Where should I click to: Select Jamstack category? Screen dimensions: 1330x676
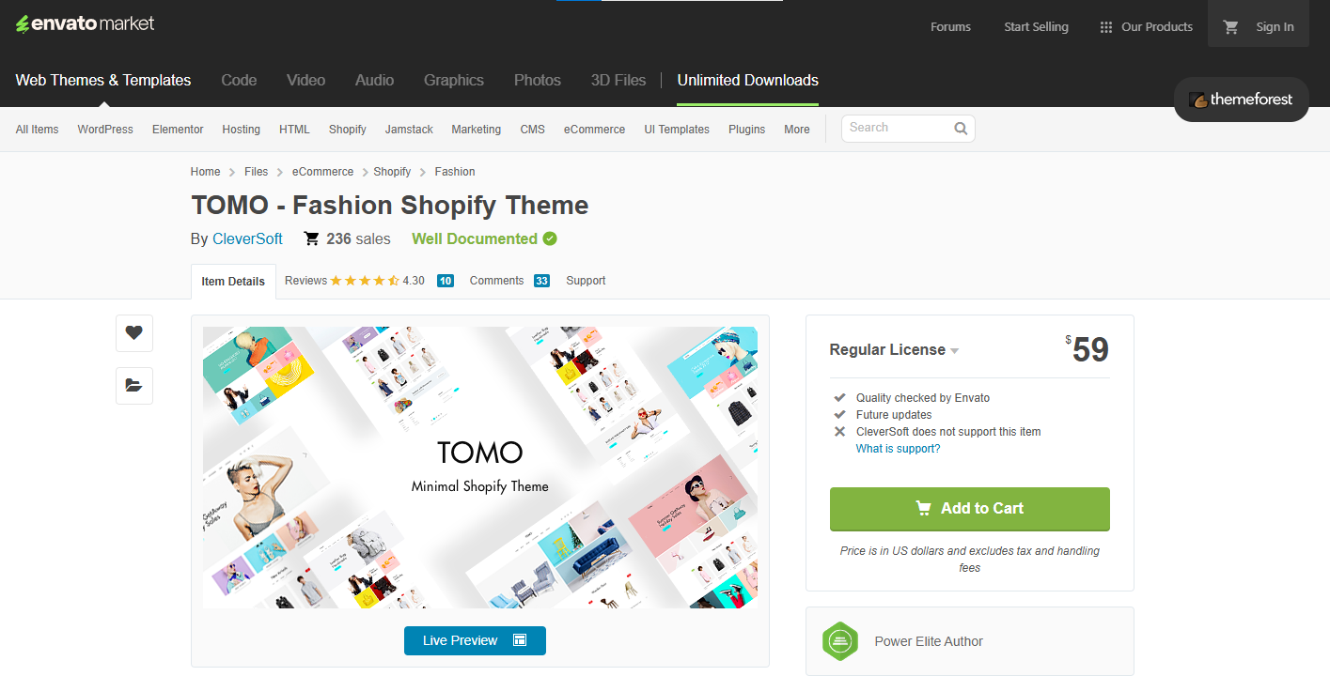pyautogui.click(x=409, y=130)
